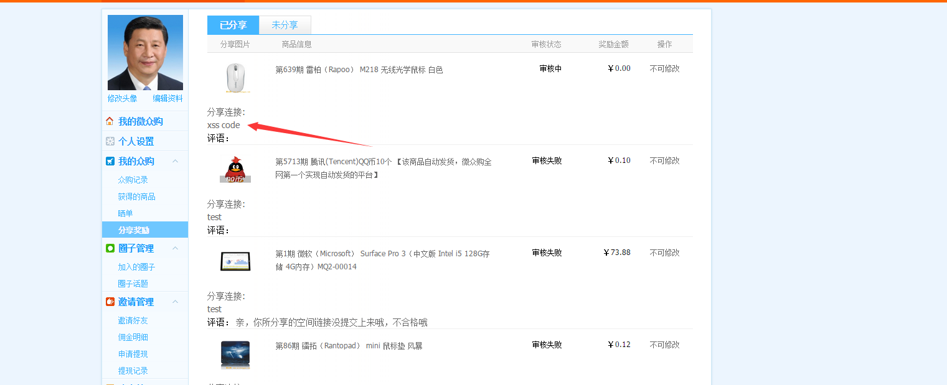947x385 pixels.
Task: Open 众购记录 in the sidebar
Action: click(x=133, y=180)
